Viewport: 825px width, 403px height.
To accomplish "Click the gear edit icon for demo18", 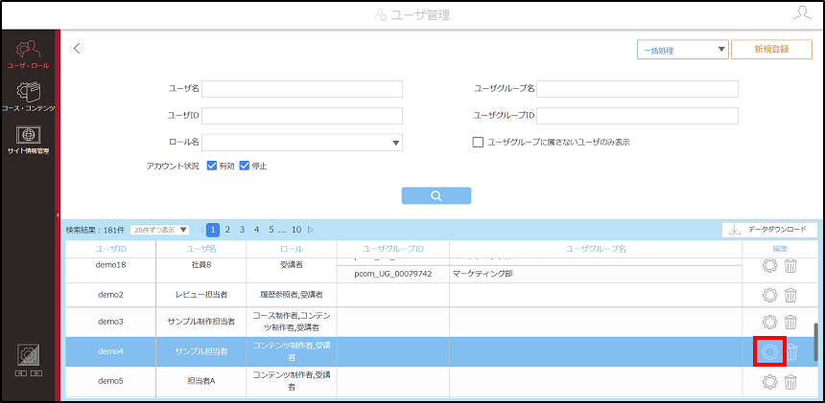I will pyautogui.click(x=769, y=265).
